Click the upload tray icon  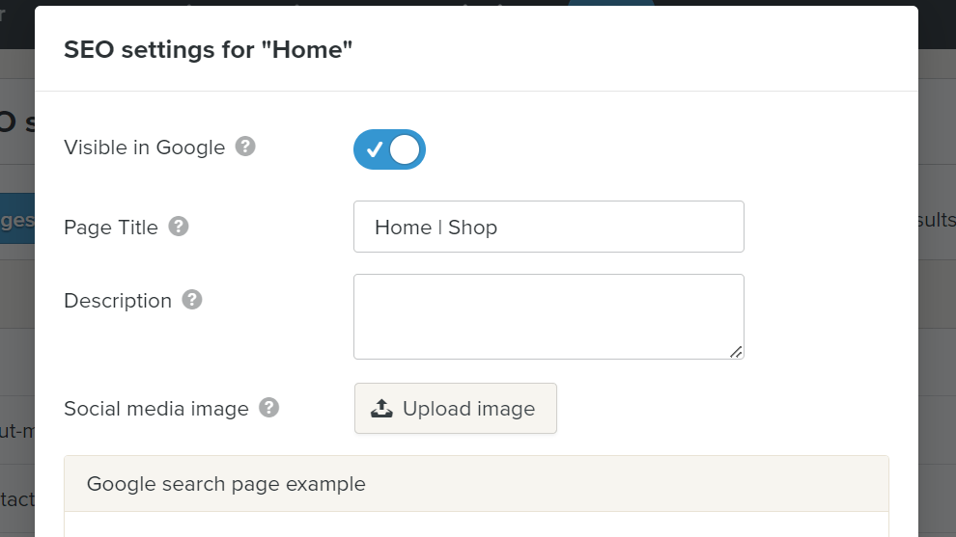[381, 409]
